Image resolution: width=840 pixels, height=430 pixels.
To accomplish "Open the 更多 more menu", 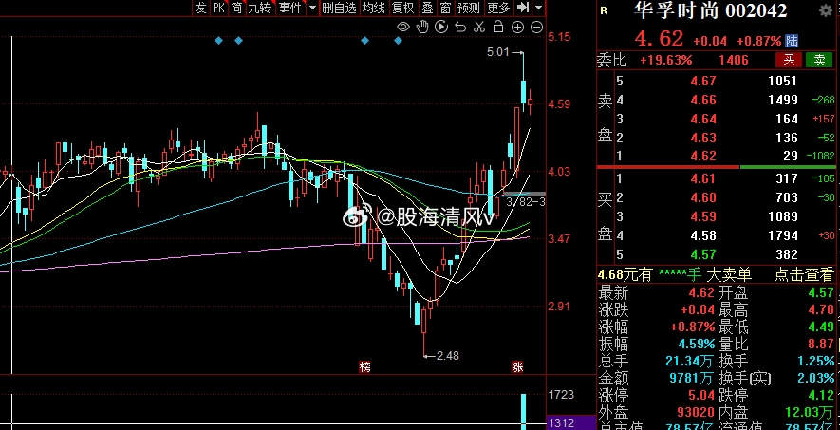I will (x=498, y=8).
